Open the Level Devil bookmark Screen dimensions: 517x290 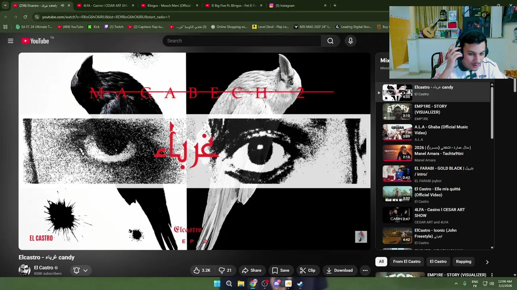point(270,27)
